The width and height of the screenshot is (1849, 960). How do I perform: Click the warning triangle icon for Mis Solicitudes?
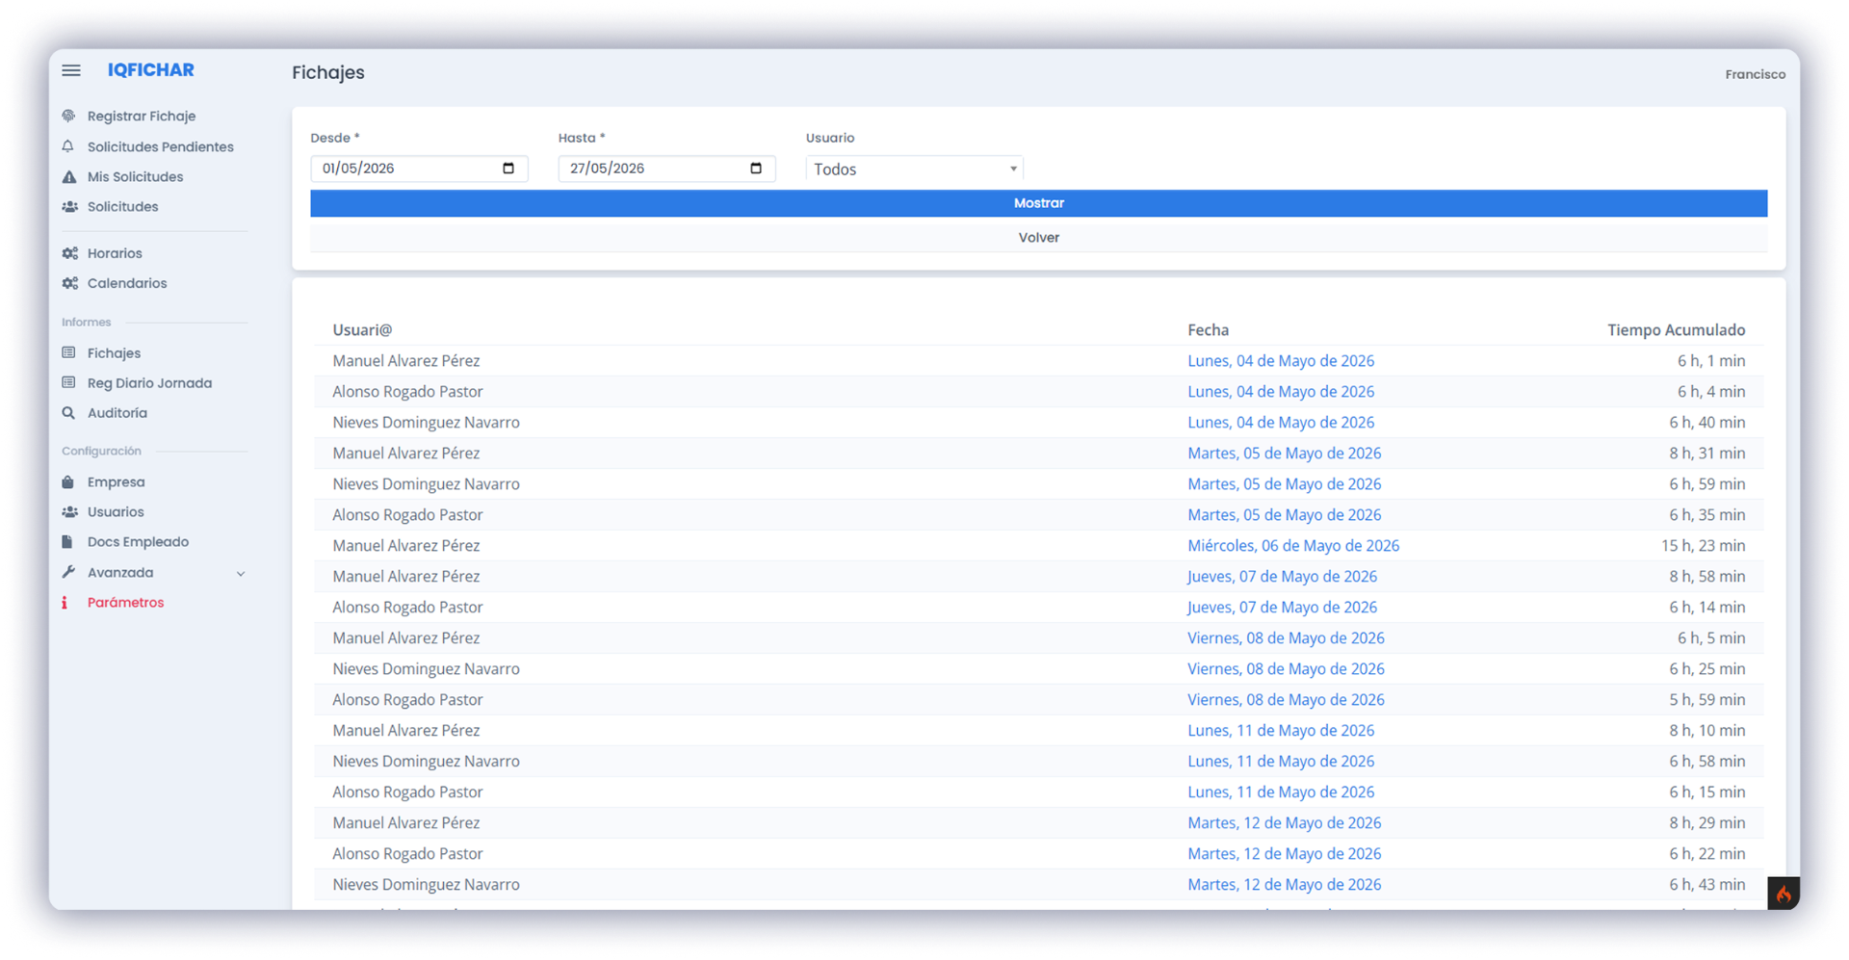coord(68,176)
